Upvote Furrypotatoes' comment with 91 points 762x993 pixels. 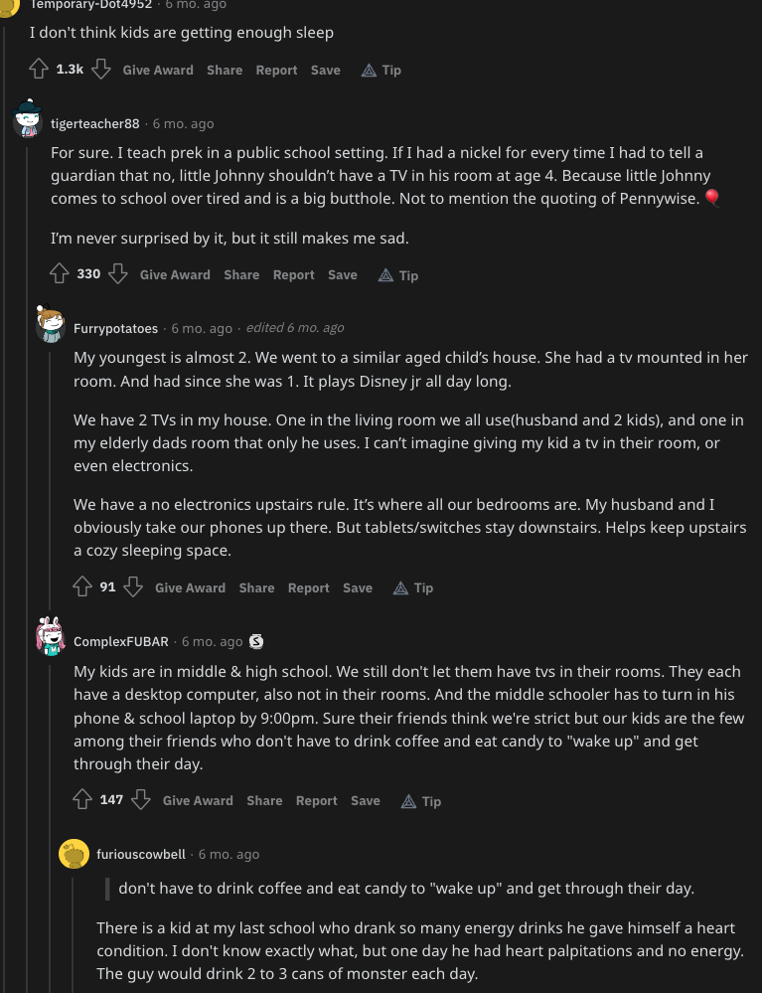[x=82, y=587]
